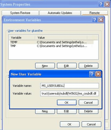Close the New User Variable dialog
Screen dimensions: 111x130
[98, 74]
